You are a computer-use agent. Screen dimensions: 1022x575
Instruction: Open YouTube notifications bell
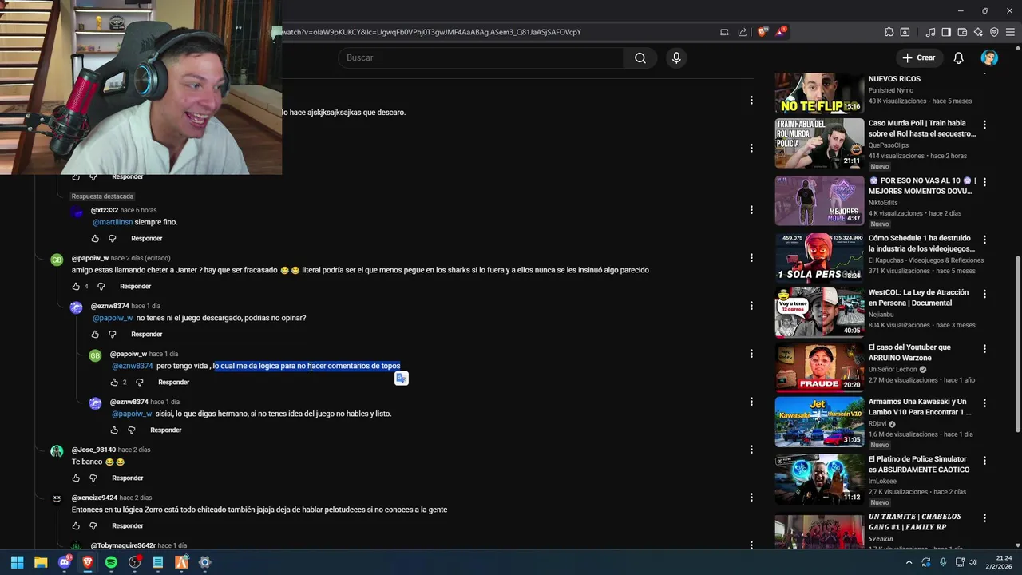pos(958,57)
